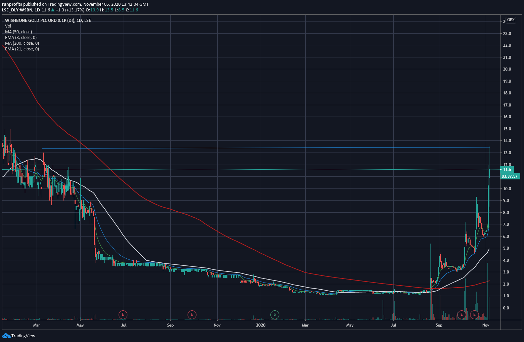This screenshot has height=342, width=524.
Task: Click the bar countdown timer 03:37:57
Action: tap(510, 176)
